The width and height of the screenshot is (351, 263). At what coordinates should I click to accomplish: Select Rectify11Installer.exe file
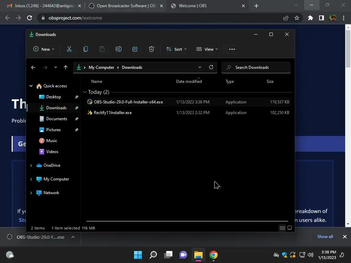[x=188, y=113]
